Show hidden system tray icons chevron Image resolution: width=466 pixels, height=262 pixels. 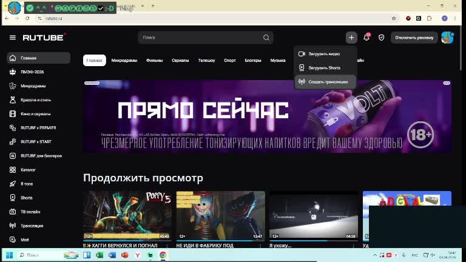(x=375, y=255)
